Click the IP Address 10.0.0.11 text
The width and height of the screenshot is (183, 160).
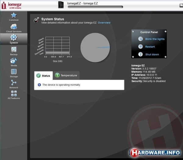144,75
